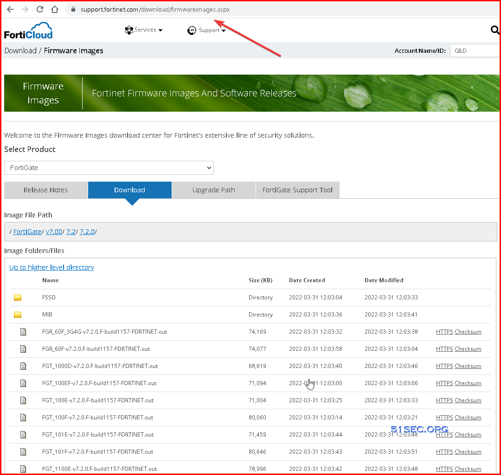Click the padlock icon in the address bar
Viewport: 501px width, 475px height.
point(73,9)
